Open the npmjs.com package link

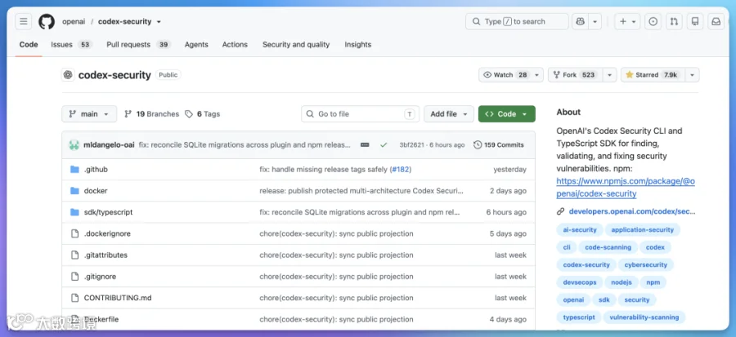(x=626, y=187)
